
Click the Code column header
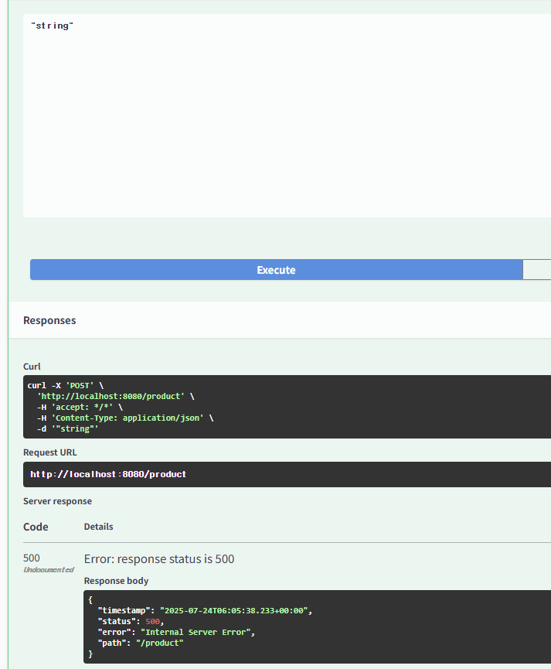coord(36,527)
